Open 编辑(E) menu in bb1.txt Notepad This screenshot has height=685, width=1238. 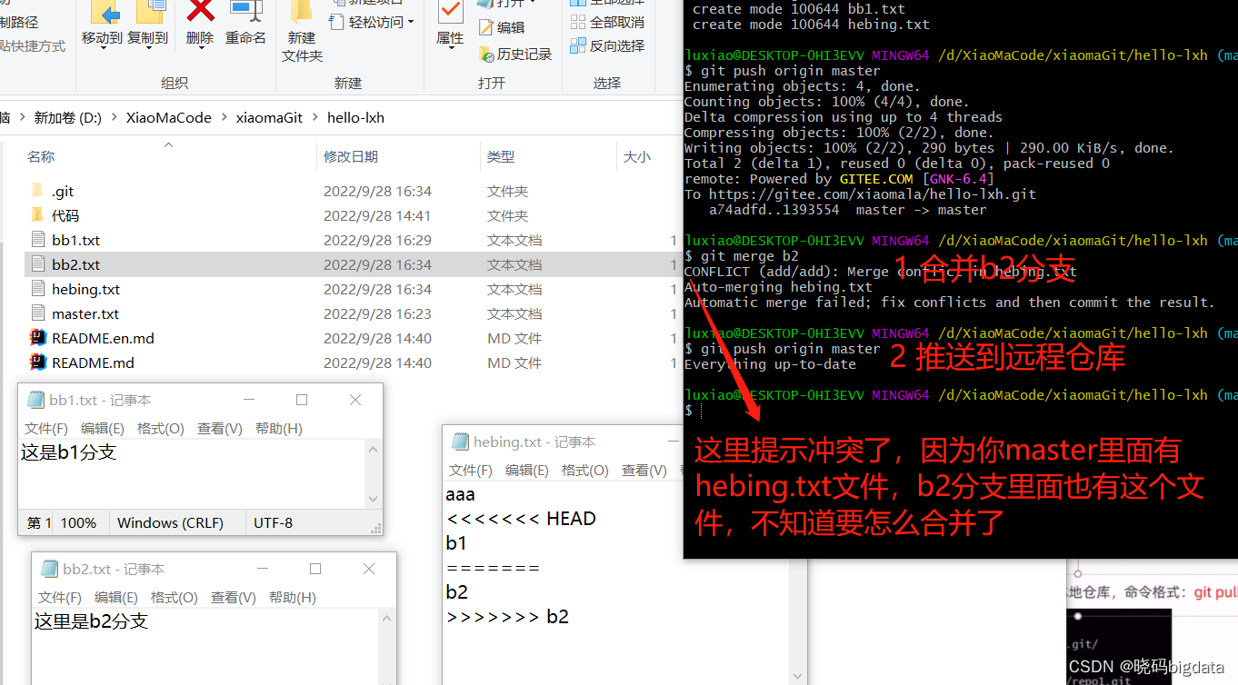103,428
